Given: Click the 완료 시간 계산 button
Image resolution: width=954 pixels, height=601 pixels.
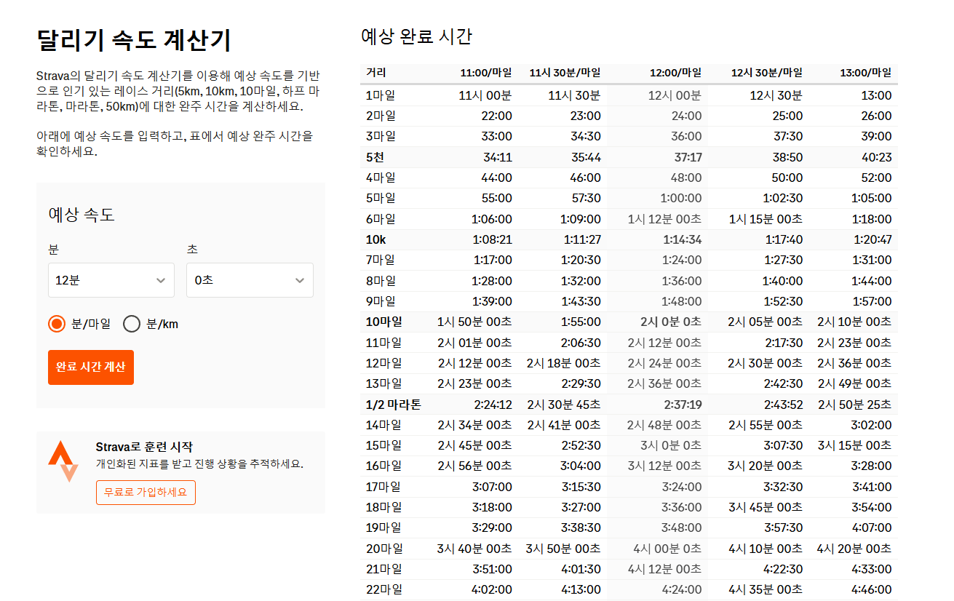Looking at the screenshot, I should (90, 367).
